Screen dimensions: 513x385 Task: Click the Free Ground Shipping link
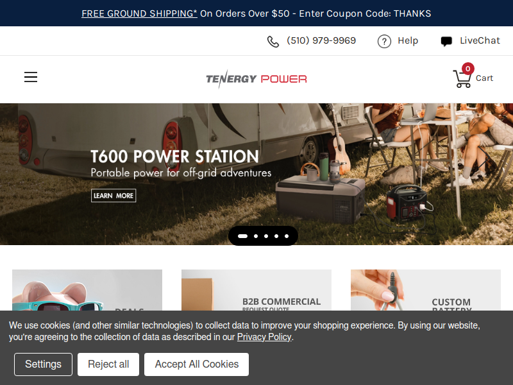(139, 13)
